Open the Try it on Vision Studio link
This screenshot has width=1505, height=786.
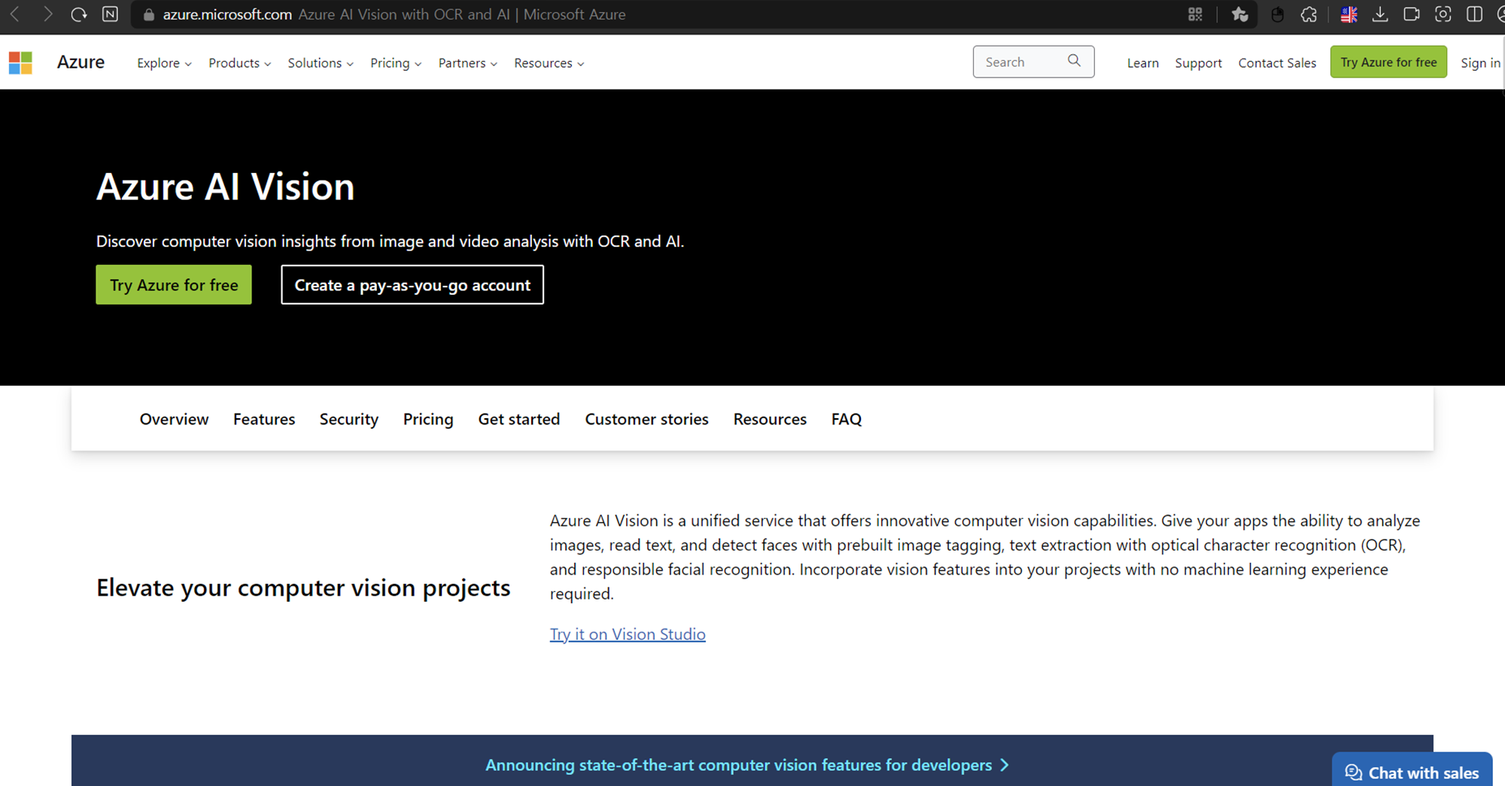[x=628, y=634]
